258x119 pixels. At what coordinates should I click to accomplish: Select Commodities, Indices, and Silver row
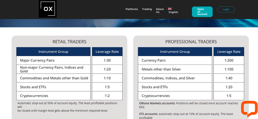(x=175, y=78)
